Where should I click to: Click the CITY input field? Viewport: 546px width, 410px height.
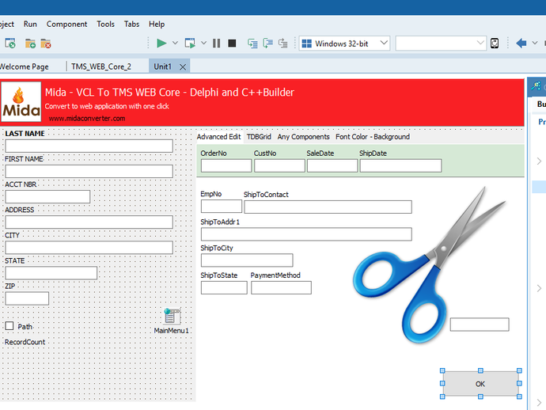pyautogui.click(x=89, y=247)
